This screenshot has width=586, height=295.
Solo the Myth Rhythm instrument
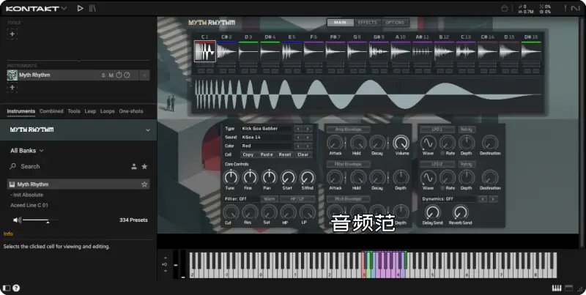tap(103, 75)
